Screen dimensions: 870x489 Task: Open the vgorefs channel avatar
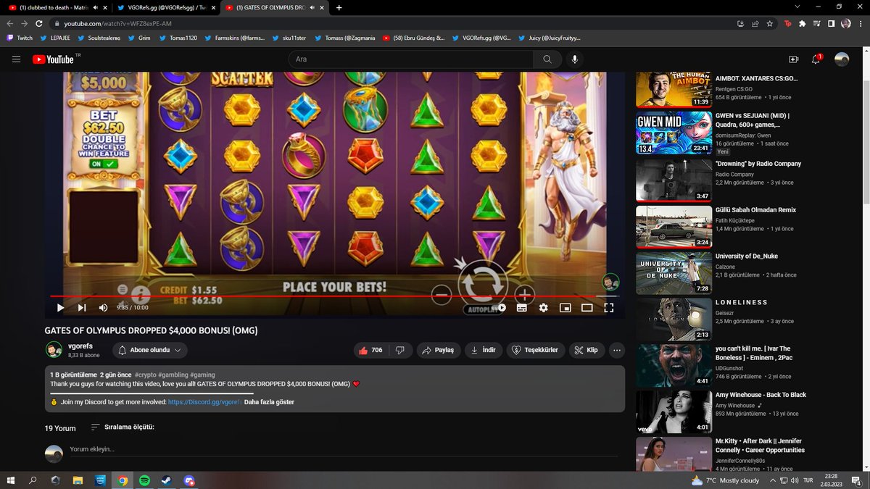point(54,350)
